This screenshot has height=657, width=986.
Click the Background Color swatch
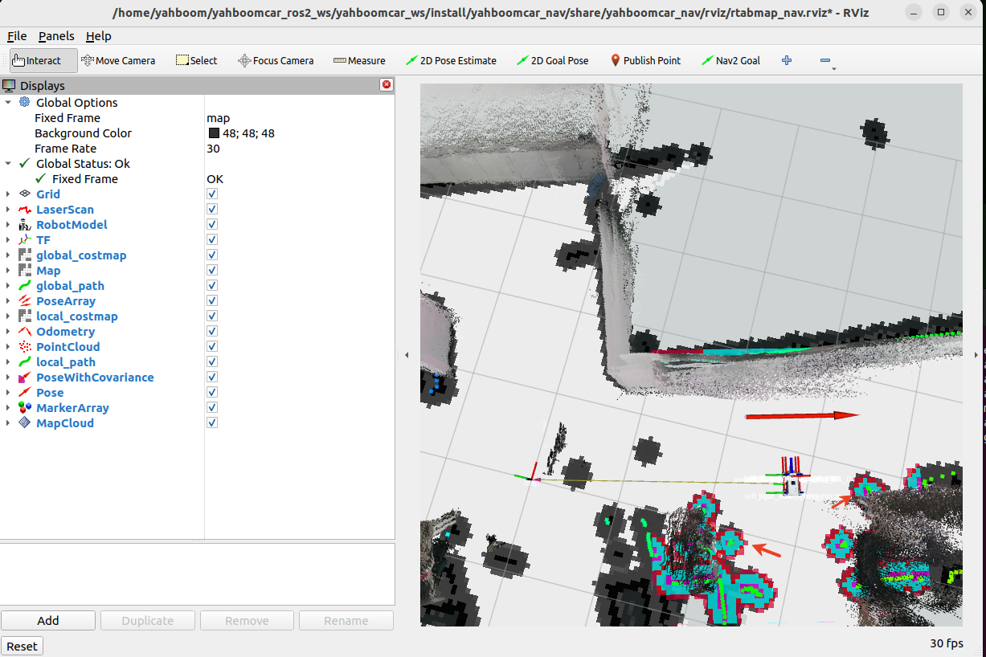pos(214,133)
